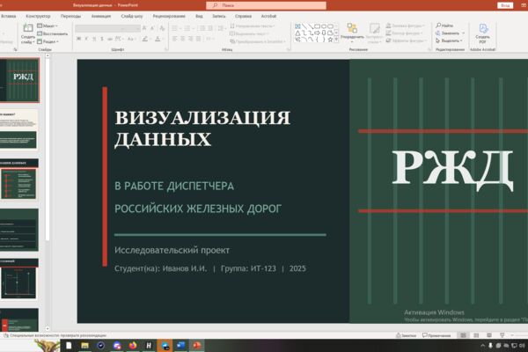The width and height of the screenshot is (528, 352).
Task: Open the Aa change case dropdown
Action: click(131, 39)
